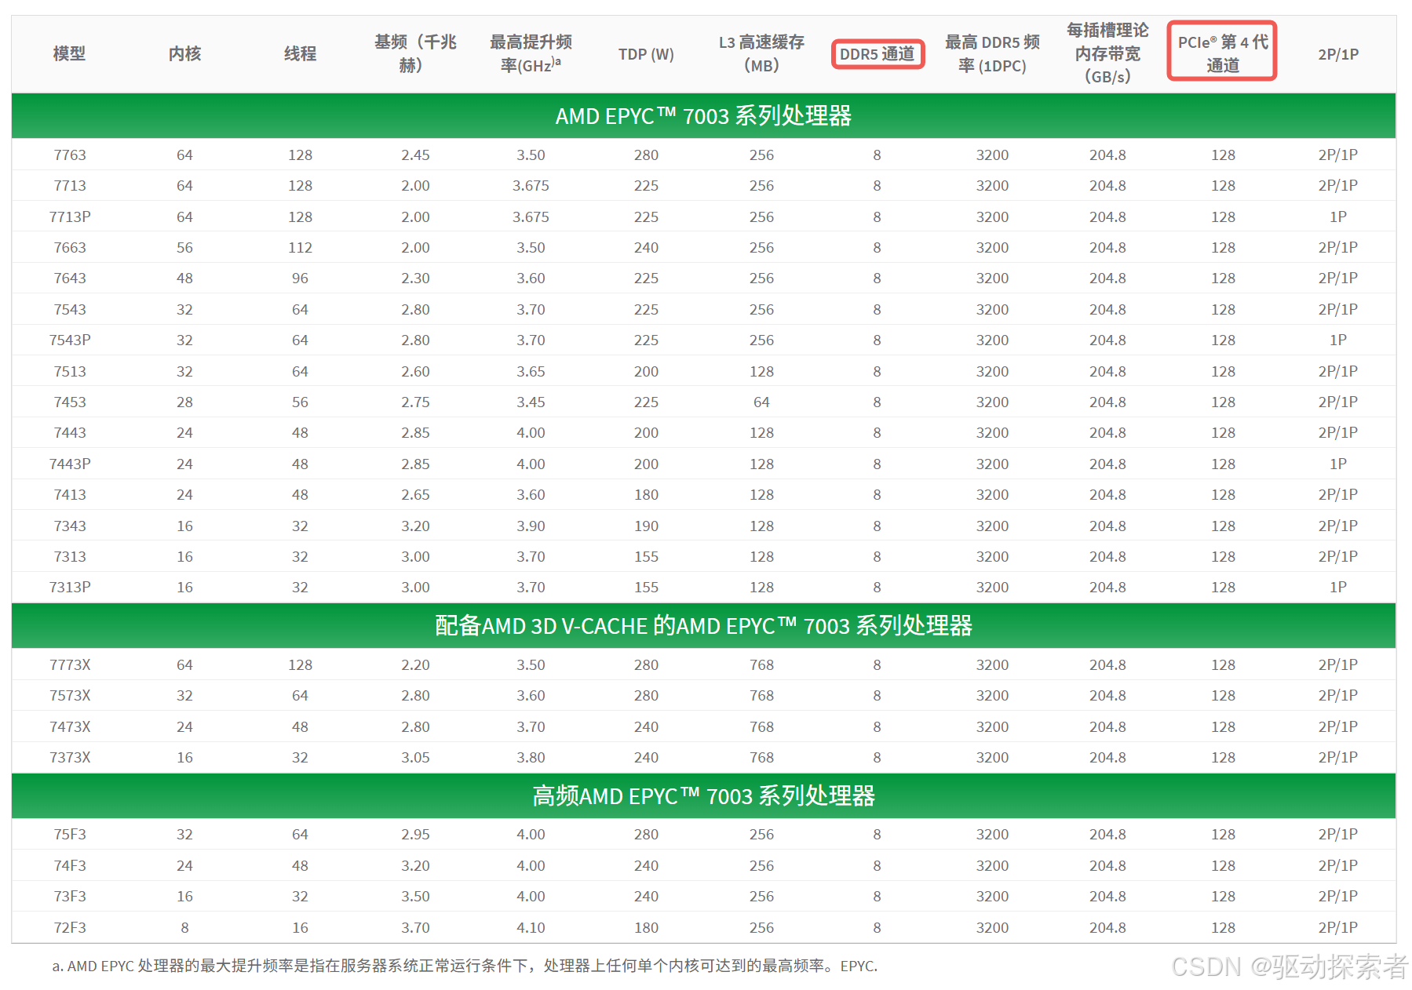Click base frequency 2.30 in 7643 row
Viewport: 1412px width, 990px height.
pos(415,278)
